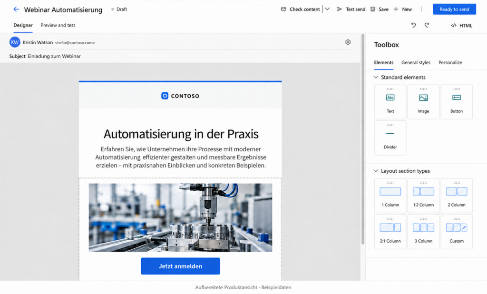Open the Check content dropdown arrow

tap(327, 10)
